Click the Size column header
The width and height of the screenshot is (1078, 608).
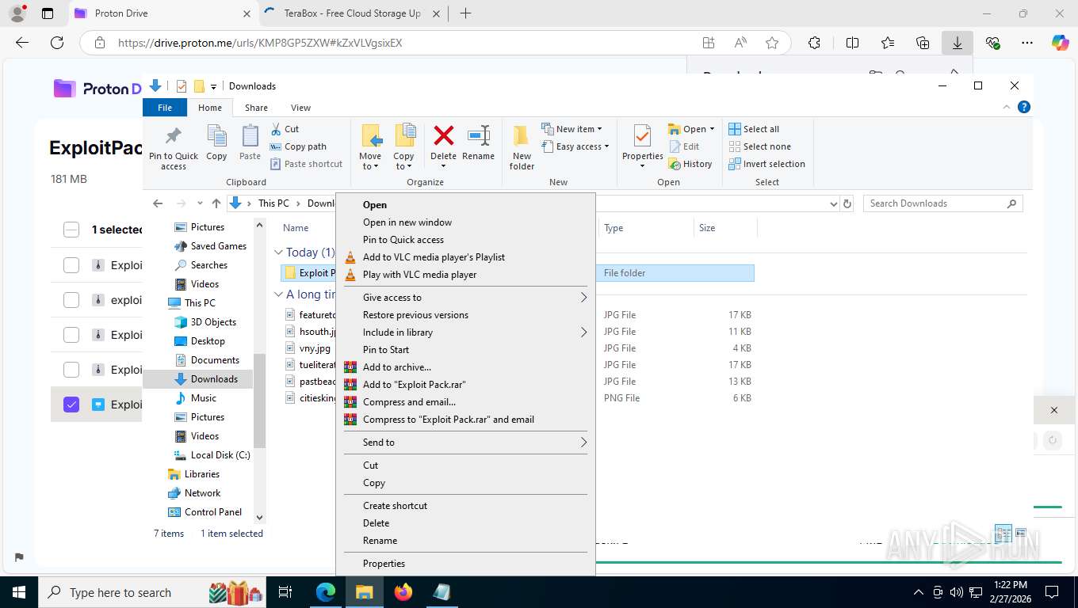pos(725,228)
